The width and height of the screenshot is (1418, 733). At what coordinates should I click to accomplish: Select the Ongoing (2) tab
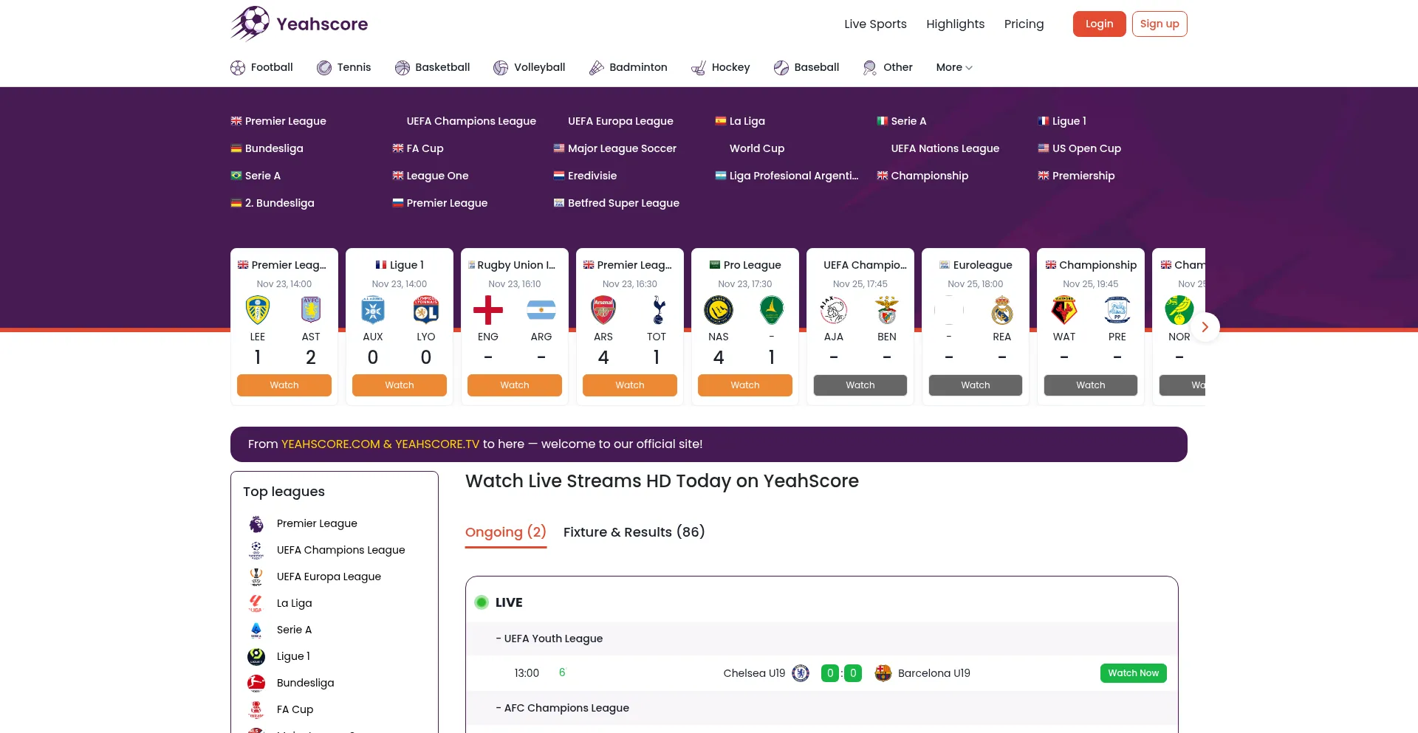point(506,532)
